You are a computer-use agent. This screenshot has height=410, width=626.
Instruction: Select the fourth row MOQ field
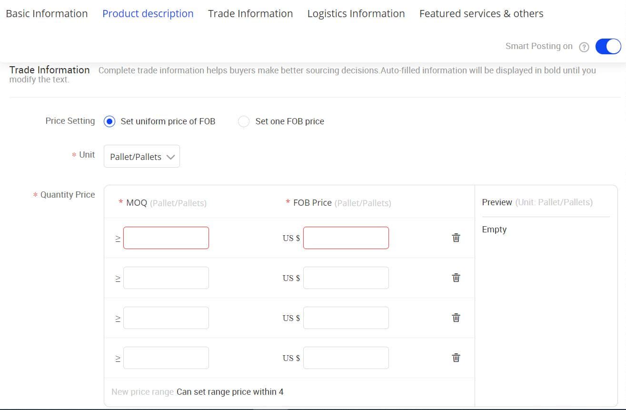click(x=166, y=358)
